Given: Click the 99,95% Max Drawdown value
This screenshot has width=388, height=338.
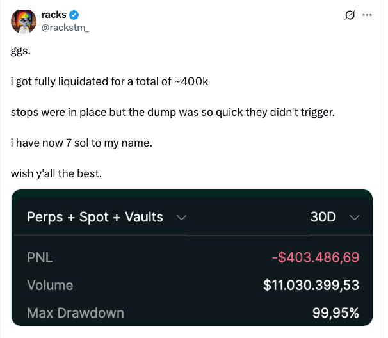Looking at the screenshot, I should point(335,314).
